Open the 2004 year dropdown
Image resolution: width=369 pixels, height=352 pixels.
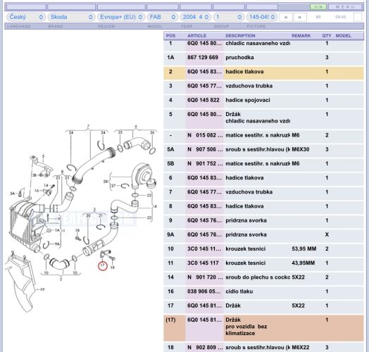195,17
